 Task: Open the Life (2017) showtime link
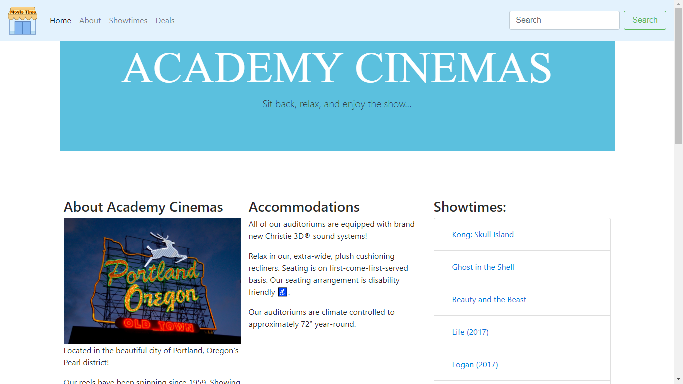click(x=470, y=332)
